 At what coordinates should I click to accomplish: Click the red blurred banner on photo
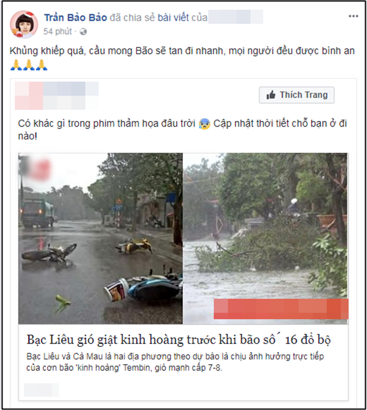281,309
